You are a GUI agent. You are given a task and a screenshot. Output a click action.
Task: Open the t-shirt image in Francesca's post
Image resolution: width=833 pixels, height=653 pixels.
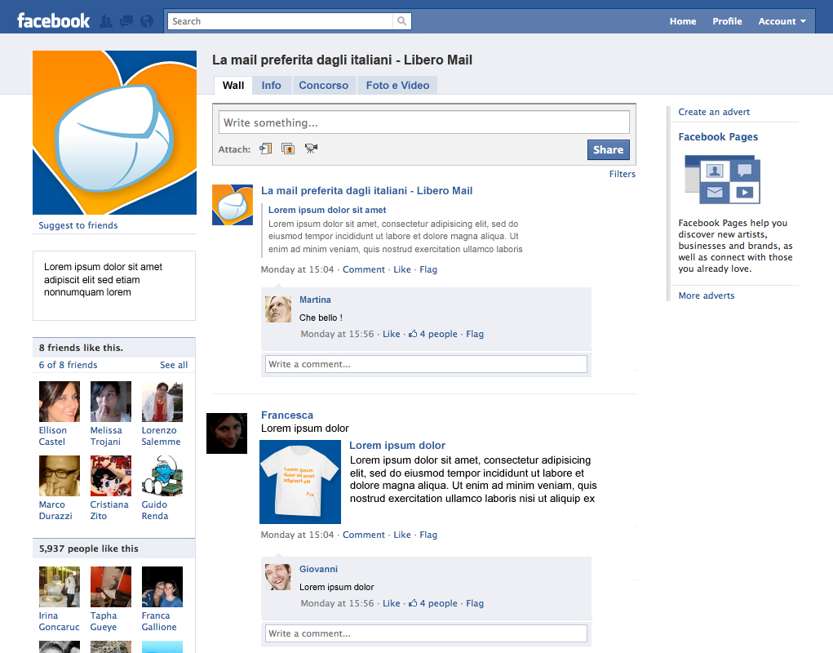300,482
